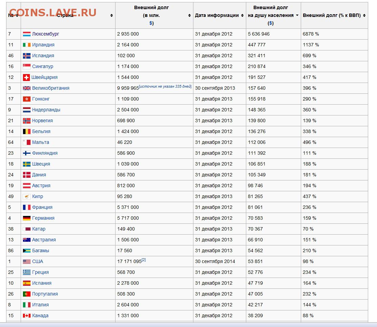377x327 pixels.
Task: Sort by Внешний долг (% к ВВП) arrows
Action: [364, 15]
